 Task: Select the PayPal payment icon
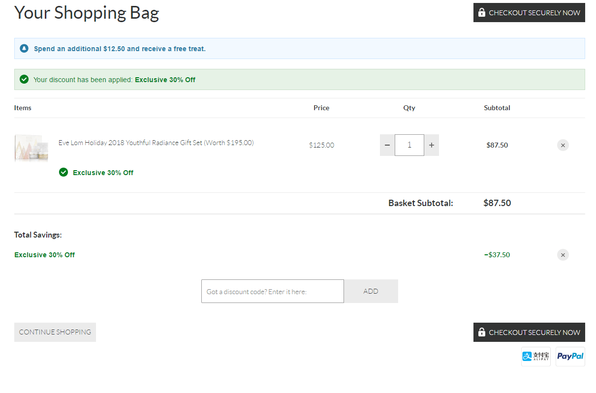(570, 357)
